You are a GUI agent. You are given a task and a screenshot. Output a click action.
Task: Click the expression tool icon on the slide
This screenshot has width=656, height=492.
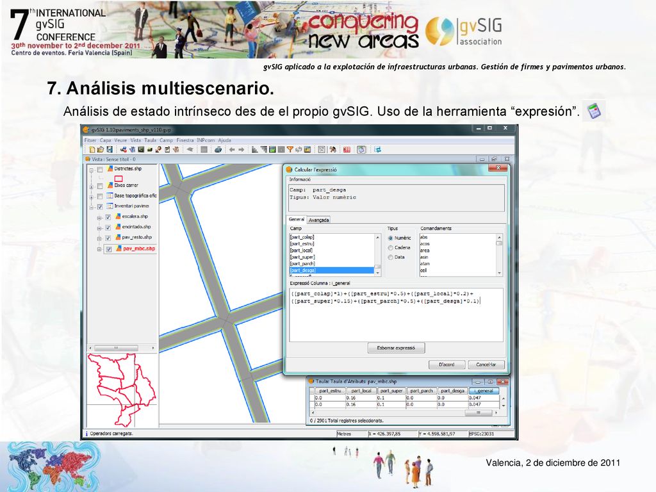[x=594, y=111]
